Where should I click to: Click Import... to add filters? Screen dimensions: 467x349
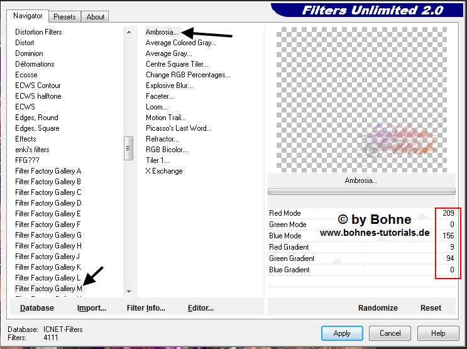(x=92, y=308)
